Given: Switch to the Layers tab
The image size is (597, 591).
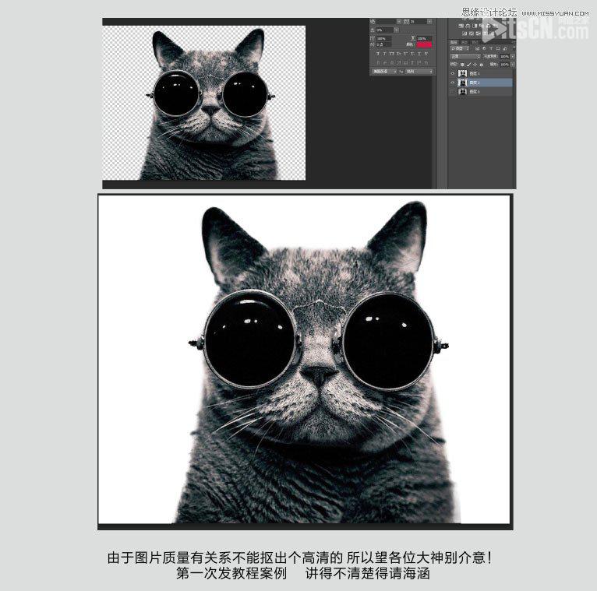Looking at the screenshot, I should point(454,43).
